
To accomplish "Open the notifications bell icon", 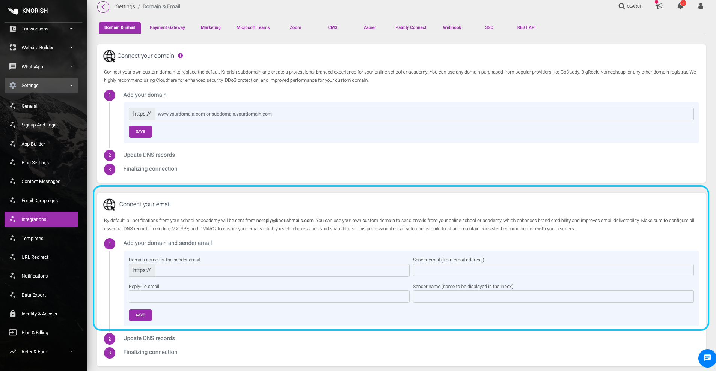I will coord(680,6).
